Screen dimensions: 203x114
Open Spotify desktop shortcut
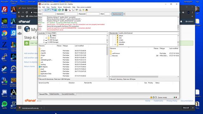(x=4, y=105)
